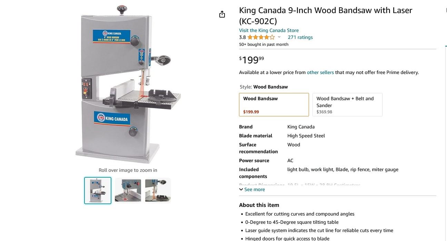
Task: Click the share icon beside the product image
Action: [x=222, y=14]
